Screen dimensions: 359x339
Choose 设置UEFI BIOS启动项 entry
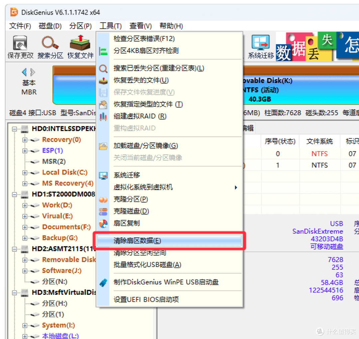click(x=169, y=299)
